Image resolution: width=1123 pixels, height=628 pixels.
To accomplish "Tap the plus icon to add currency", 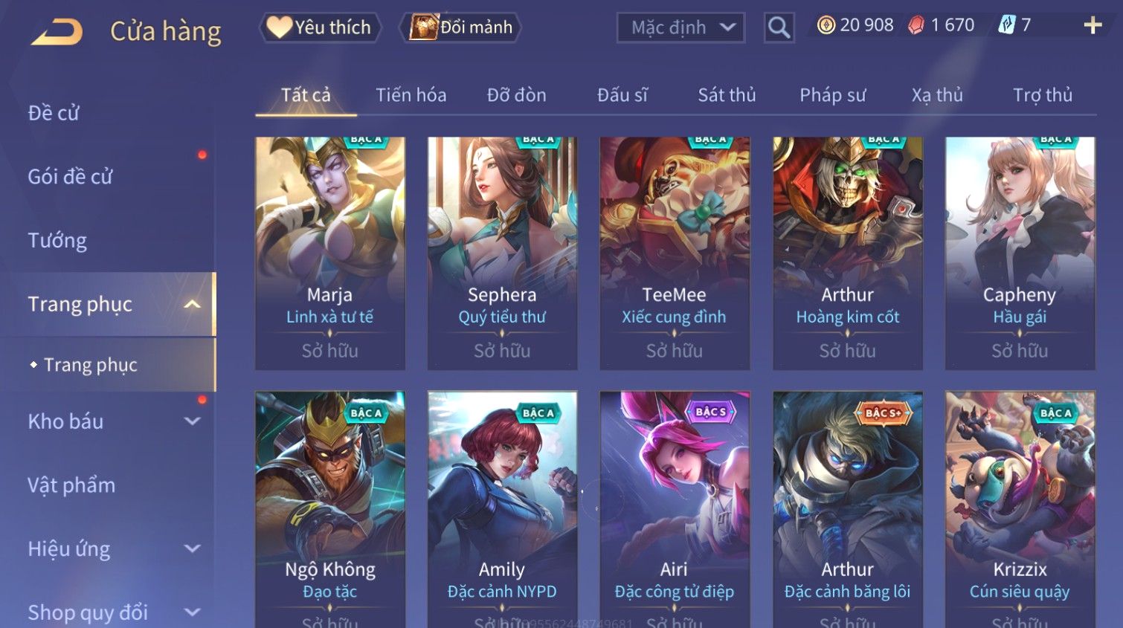I will [1093, 25].
